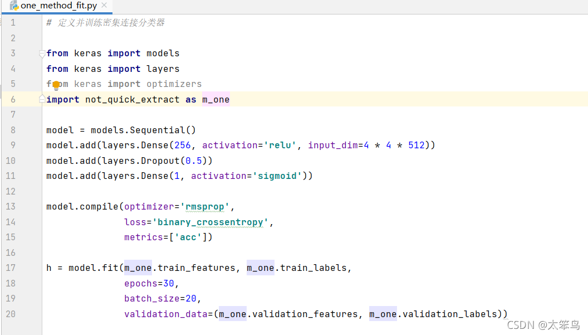Click 'models' in line 3 import
Image resolution: width=588 pixels, height=335 pixels.
163,54
